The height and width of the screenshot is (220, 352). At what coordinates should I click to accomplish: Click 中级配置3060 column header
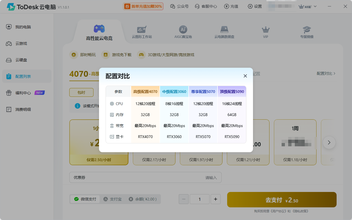pos(174,92)
